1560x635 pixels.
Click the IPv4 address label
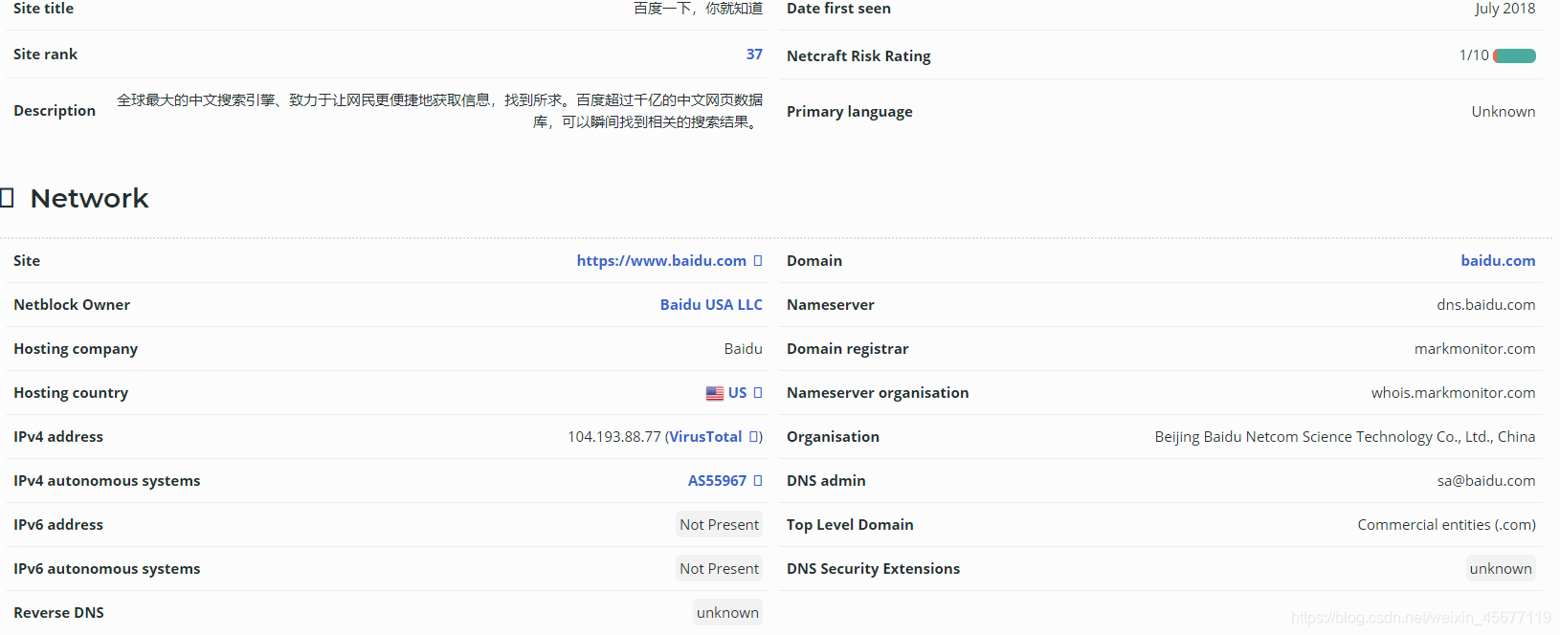pyautogui.click(x=58, y=437)
